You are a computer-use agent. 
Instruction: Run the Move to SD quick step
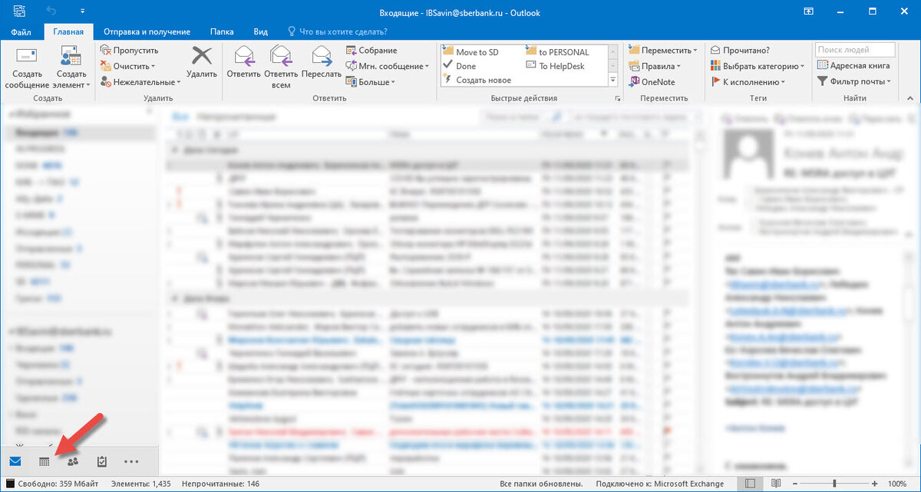click(x=471, y=52)
